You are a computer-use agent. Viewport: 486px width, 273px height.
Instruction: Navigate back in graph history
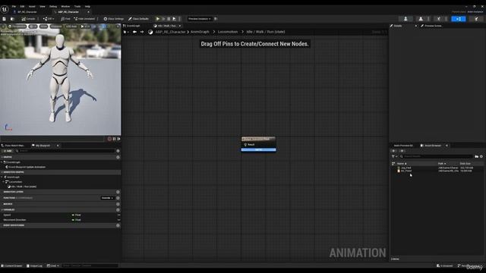point(134,32)
